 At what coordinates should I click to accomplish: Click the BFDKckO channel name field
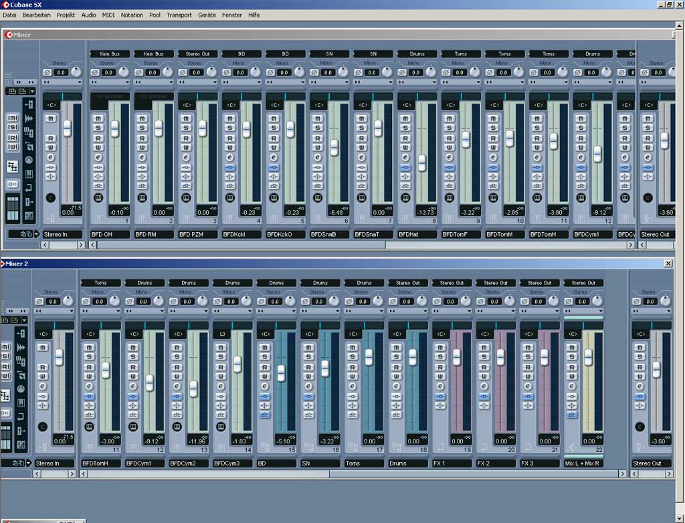pyautogui.click(x=286, y=235)
